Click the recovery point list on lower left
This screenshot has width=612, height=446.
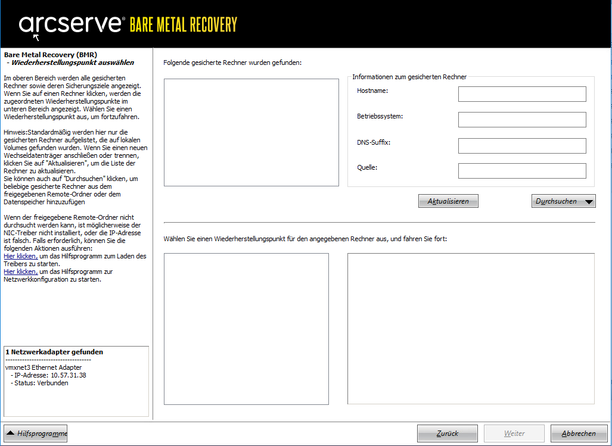(246, 329)
